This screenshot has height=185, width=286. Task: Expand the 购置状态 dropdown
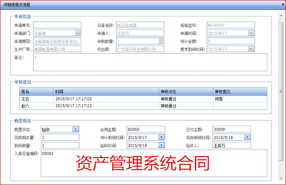coord(76,129)
